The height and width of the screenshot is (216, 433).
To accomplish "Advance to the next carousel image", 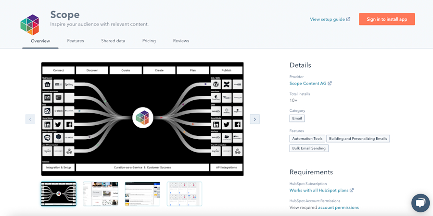I will tap(255, 119).
